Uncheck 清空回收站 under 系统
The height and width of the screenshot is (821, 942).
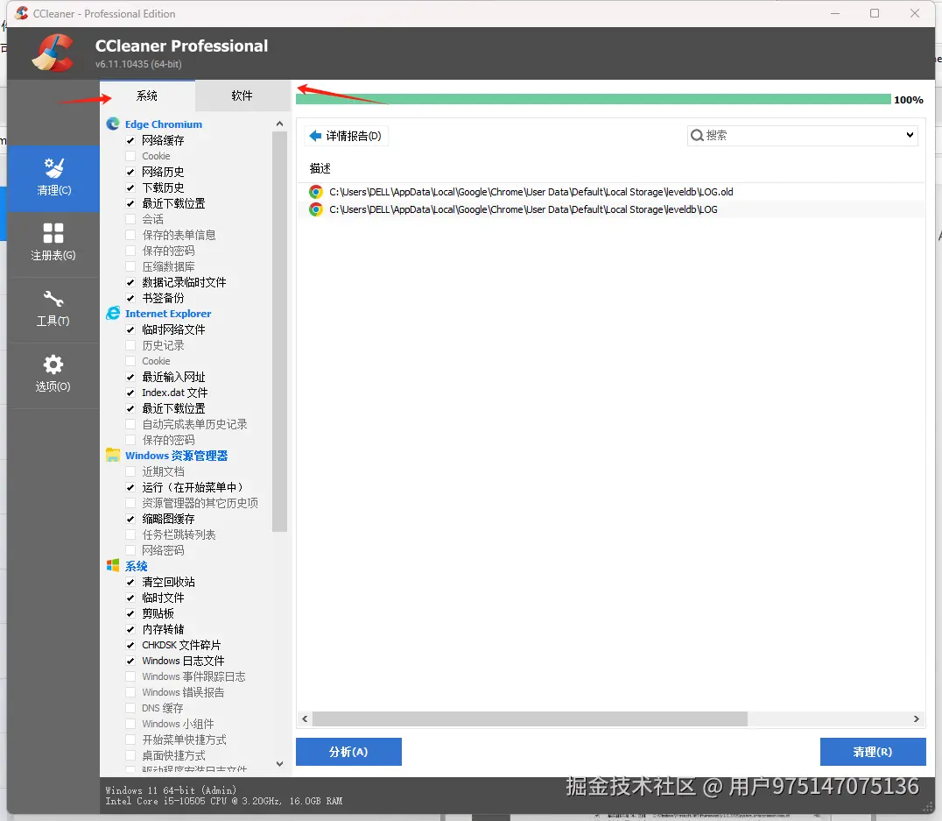[130, 582]
